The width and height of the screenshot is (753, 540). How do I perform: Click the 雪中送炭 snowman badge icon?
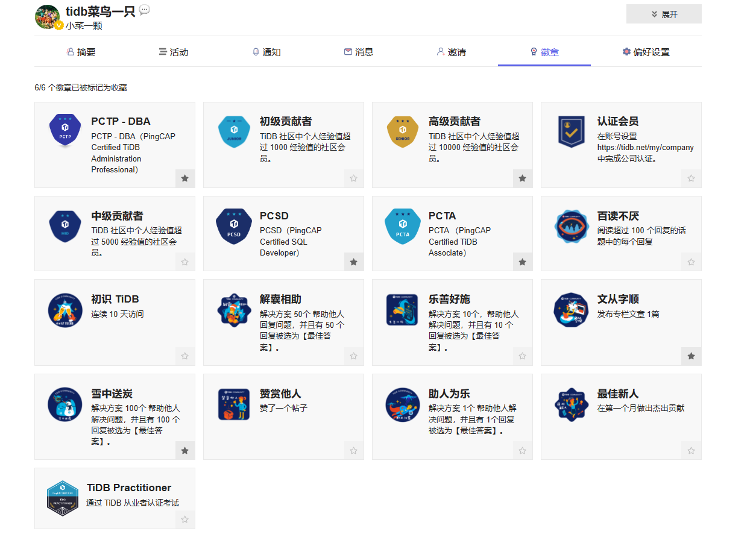(65, 404)
